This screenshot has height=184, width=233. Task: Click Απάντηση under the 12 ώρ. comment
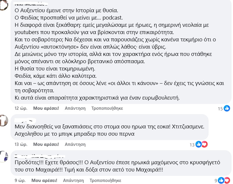click(x=75, y=108)
